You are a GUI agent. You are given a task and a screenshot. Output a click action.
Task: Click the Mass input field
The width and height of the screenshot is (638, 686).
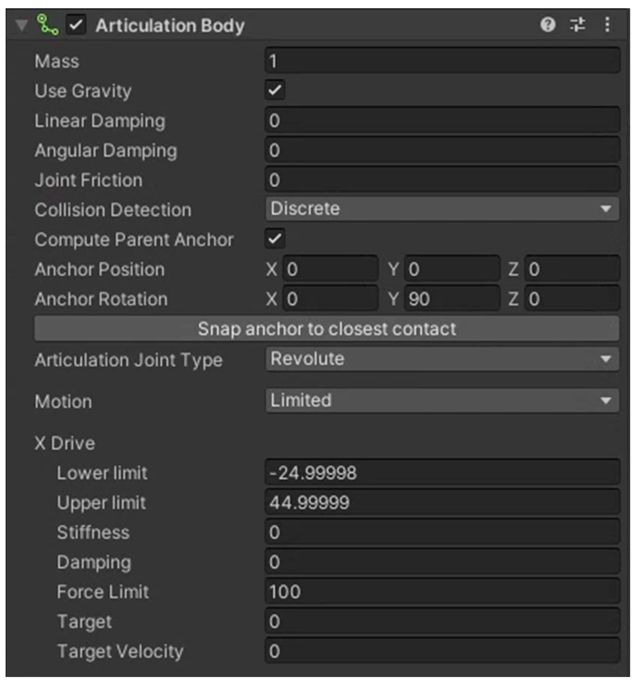[x=442, y=61]
